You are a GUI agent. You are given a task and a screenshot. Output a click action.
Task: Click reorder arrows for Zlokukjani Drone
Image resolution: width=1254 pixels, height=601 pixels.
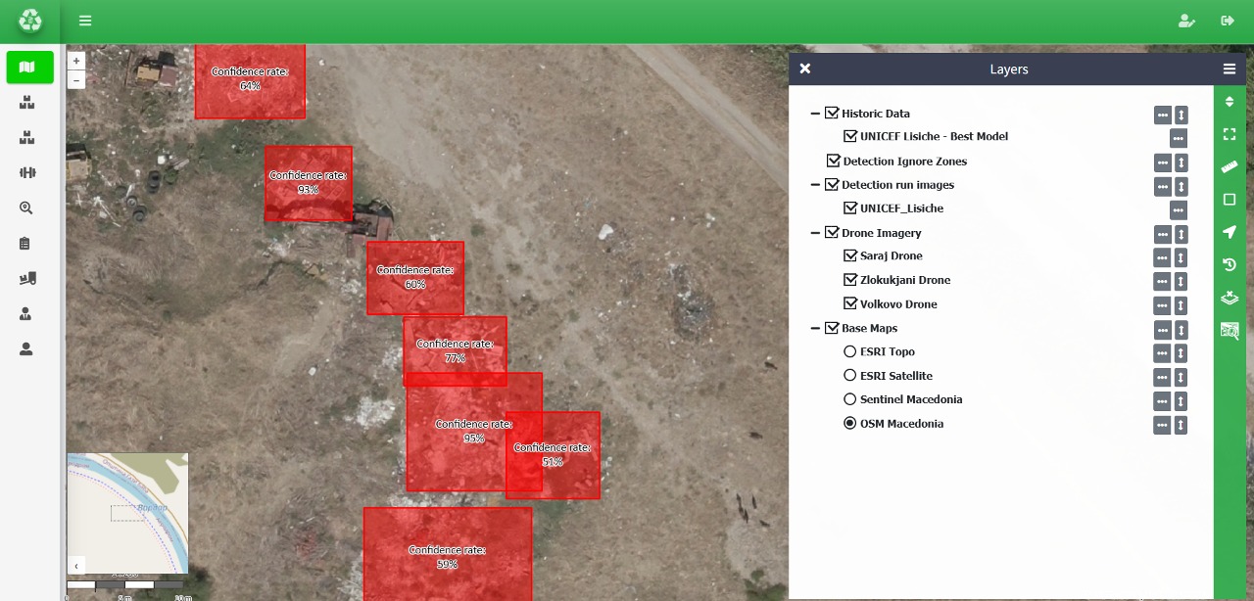1182,281
